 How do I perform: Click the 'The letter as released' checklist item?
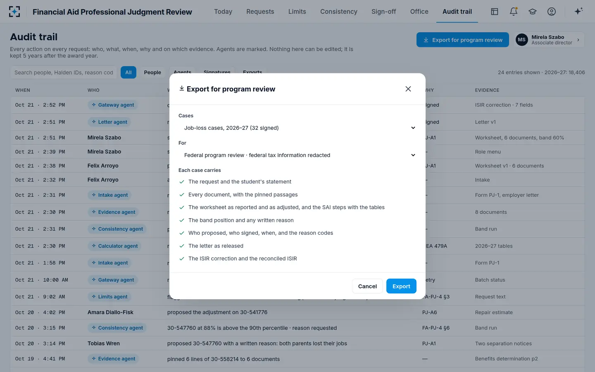216,246
